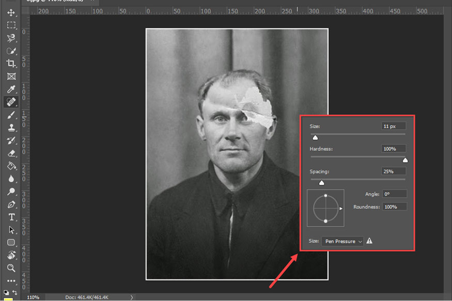Click the portrait photo on the canvas
Image resolution: width=452 pixels, height=301 pixels.
[x=237, y=154]
